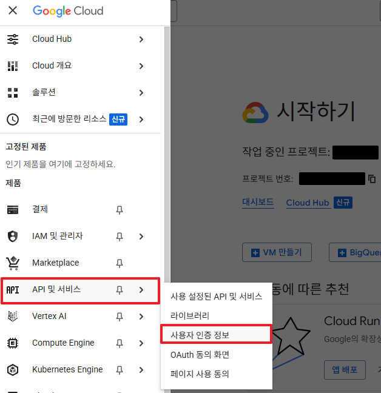Open the Cloud Hub link on start page
Screen dimensions: 381x393
[x=308, y=203]
